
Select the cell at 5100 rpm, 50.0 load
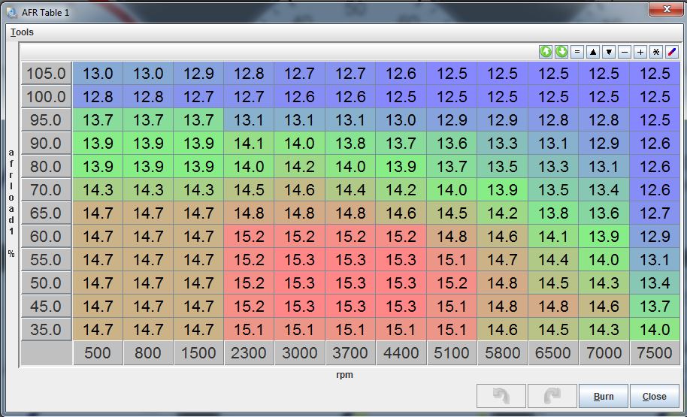click(452, 283)
